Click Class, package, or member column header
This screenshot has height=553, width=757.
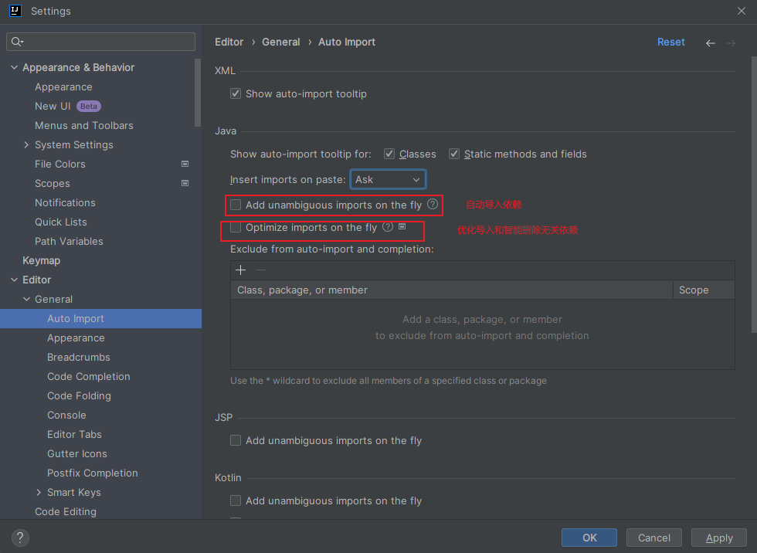[452, 290]
